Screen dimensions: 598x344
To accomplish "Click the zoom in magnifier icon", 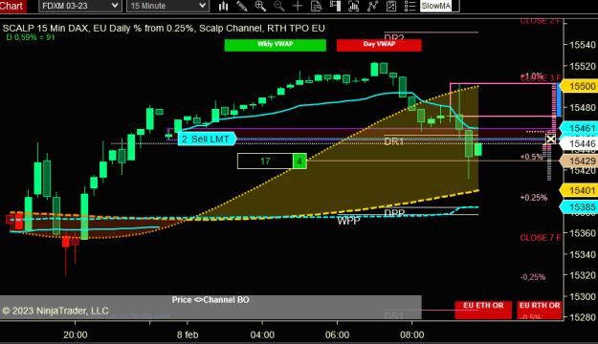I will pos(260,6).
